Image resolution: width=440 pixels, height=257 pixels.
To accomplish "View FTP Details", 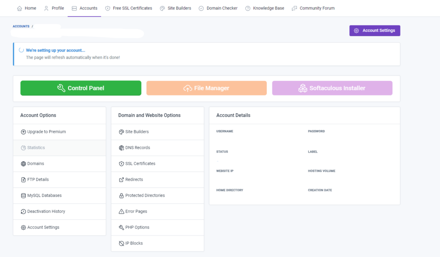I will tap(59, 180).
